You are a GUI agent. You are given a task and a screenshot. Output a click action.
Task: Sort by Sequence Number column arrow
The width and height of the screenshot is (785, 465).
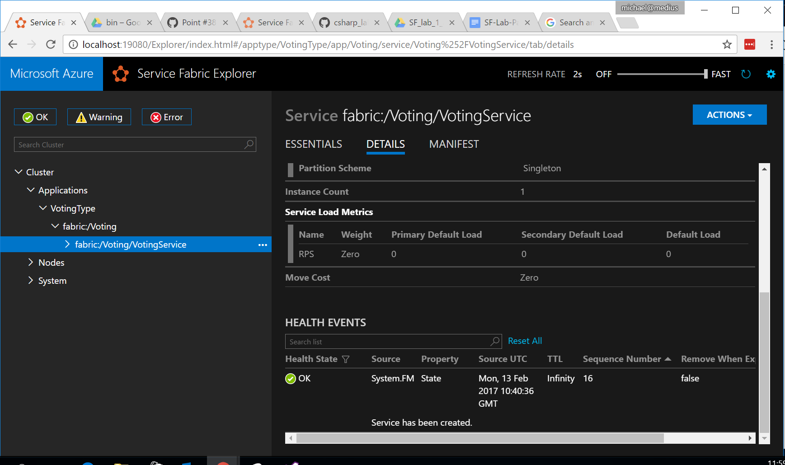click(668, 359)
